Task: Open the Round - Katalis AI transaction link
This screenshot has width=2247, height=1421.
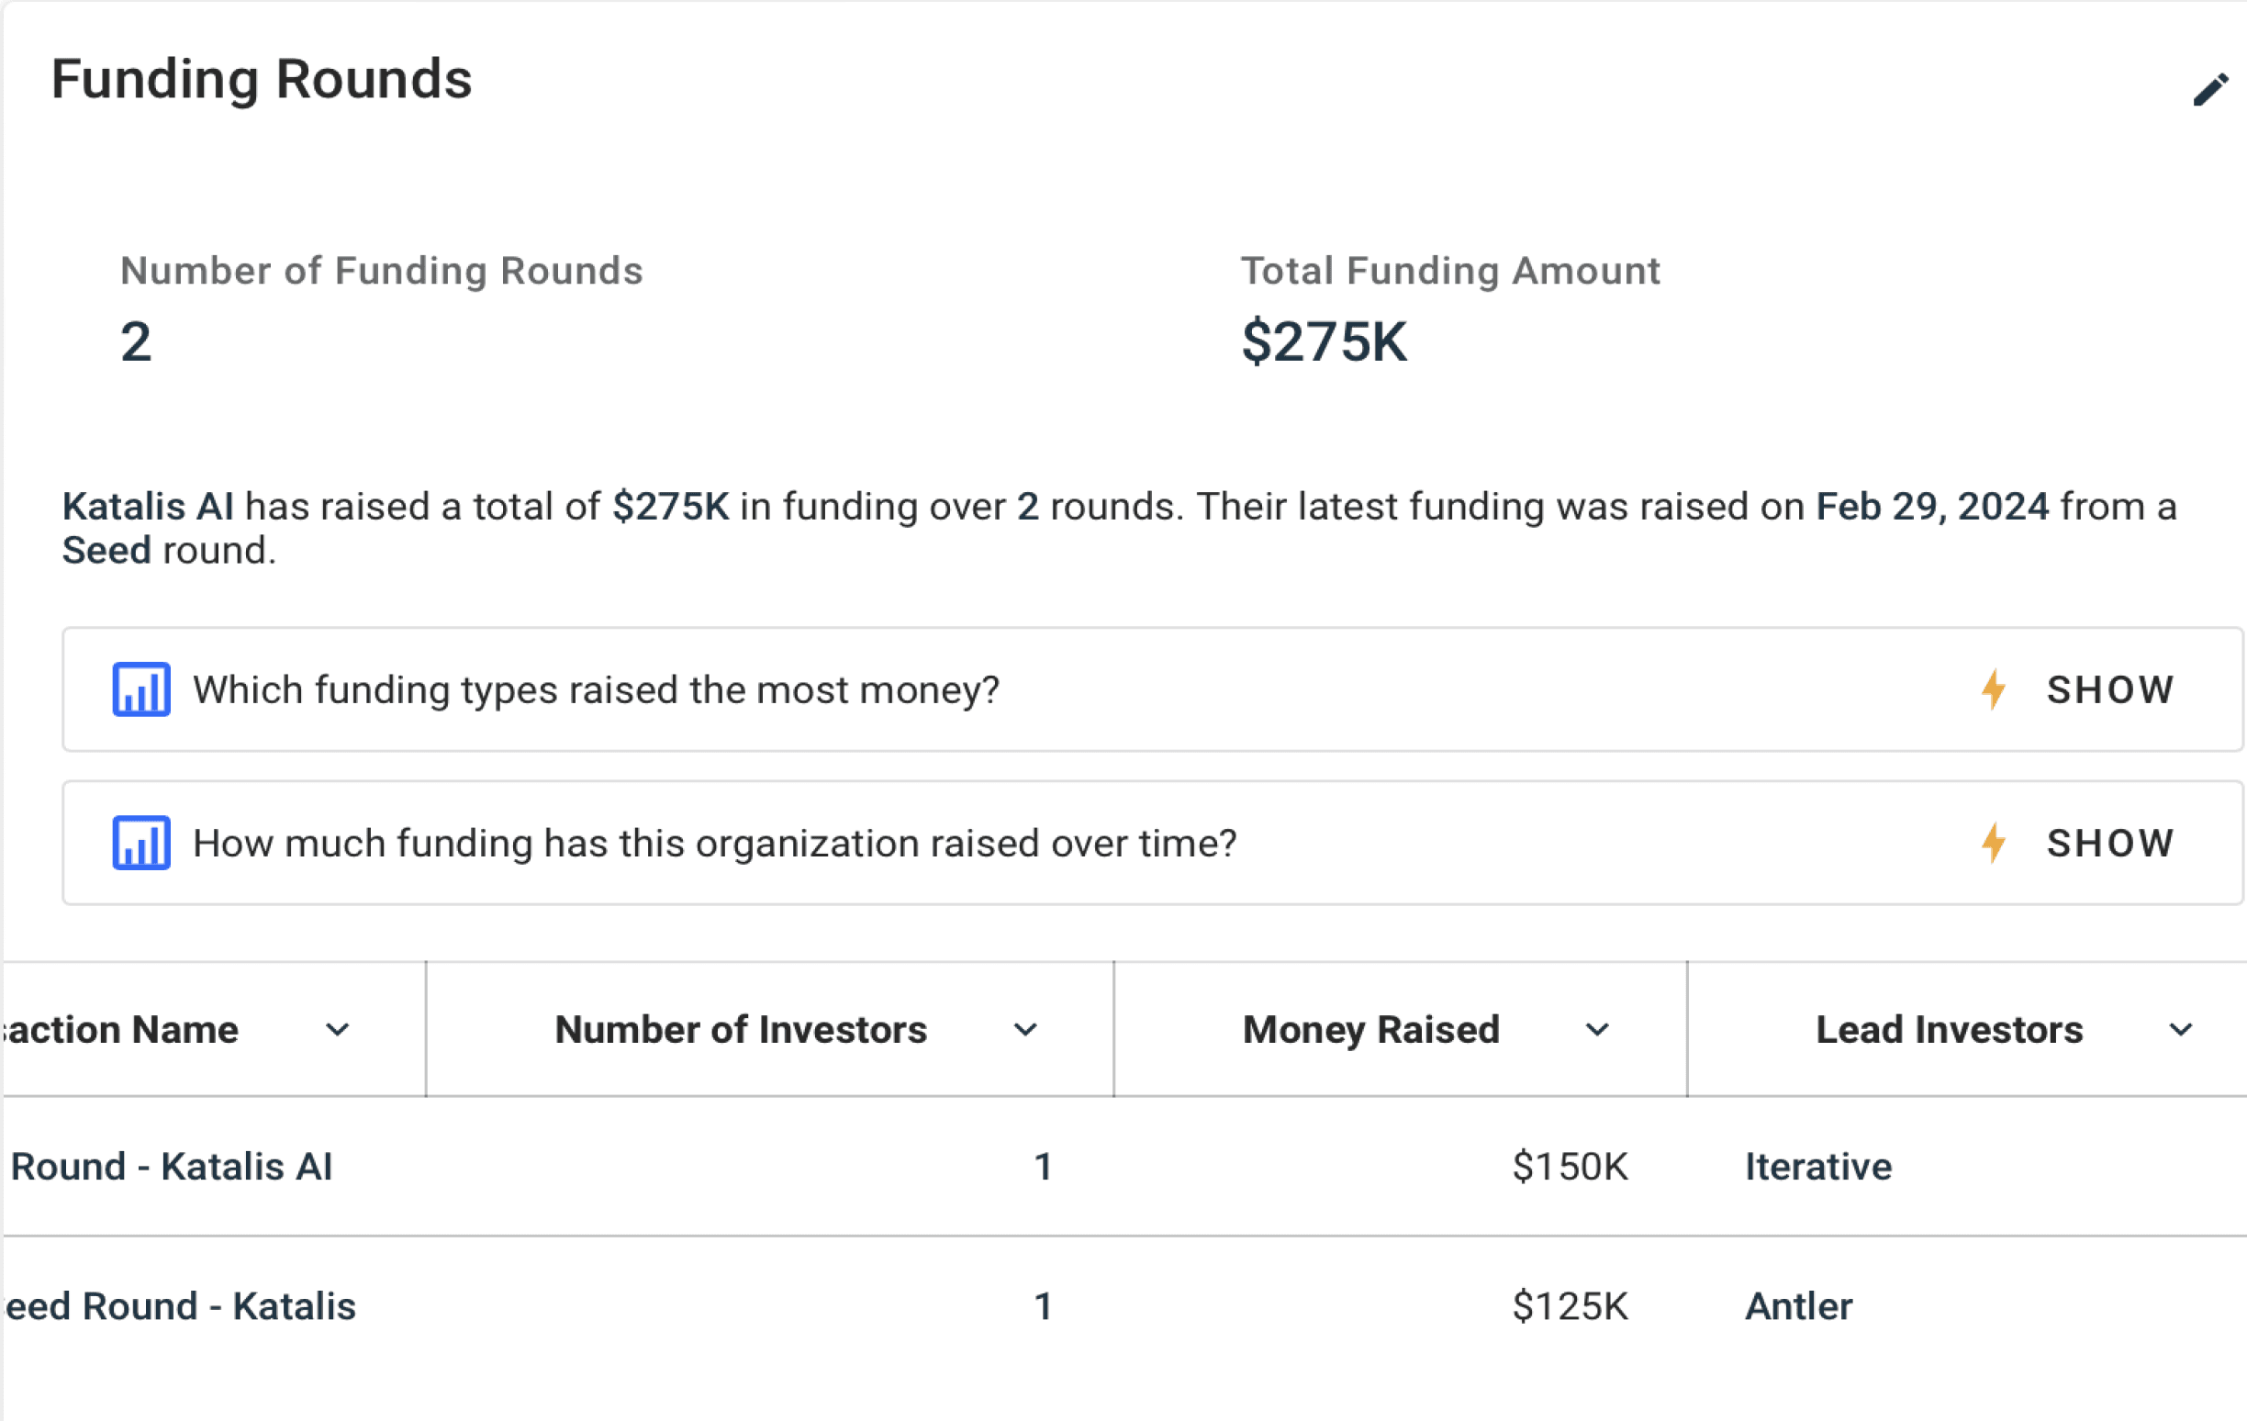Action: click(x=172, y=1167)
